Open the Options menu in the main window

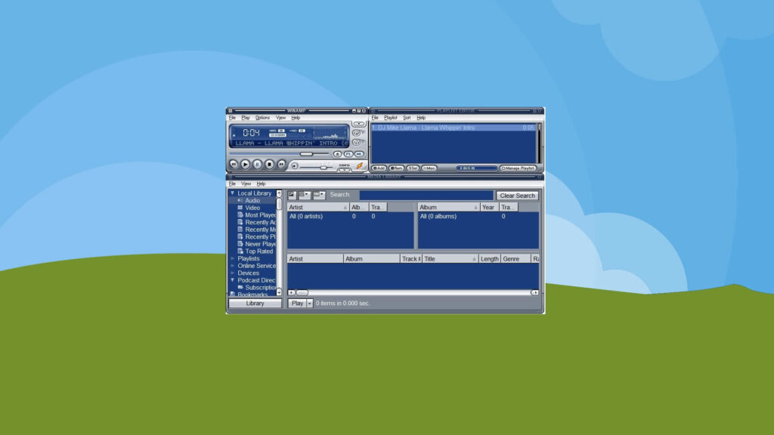click(262, 117)
